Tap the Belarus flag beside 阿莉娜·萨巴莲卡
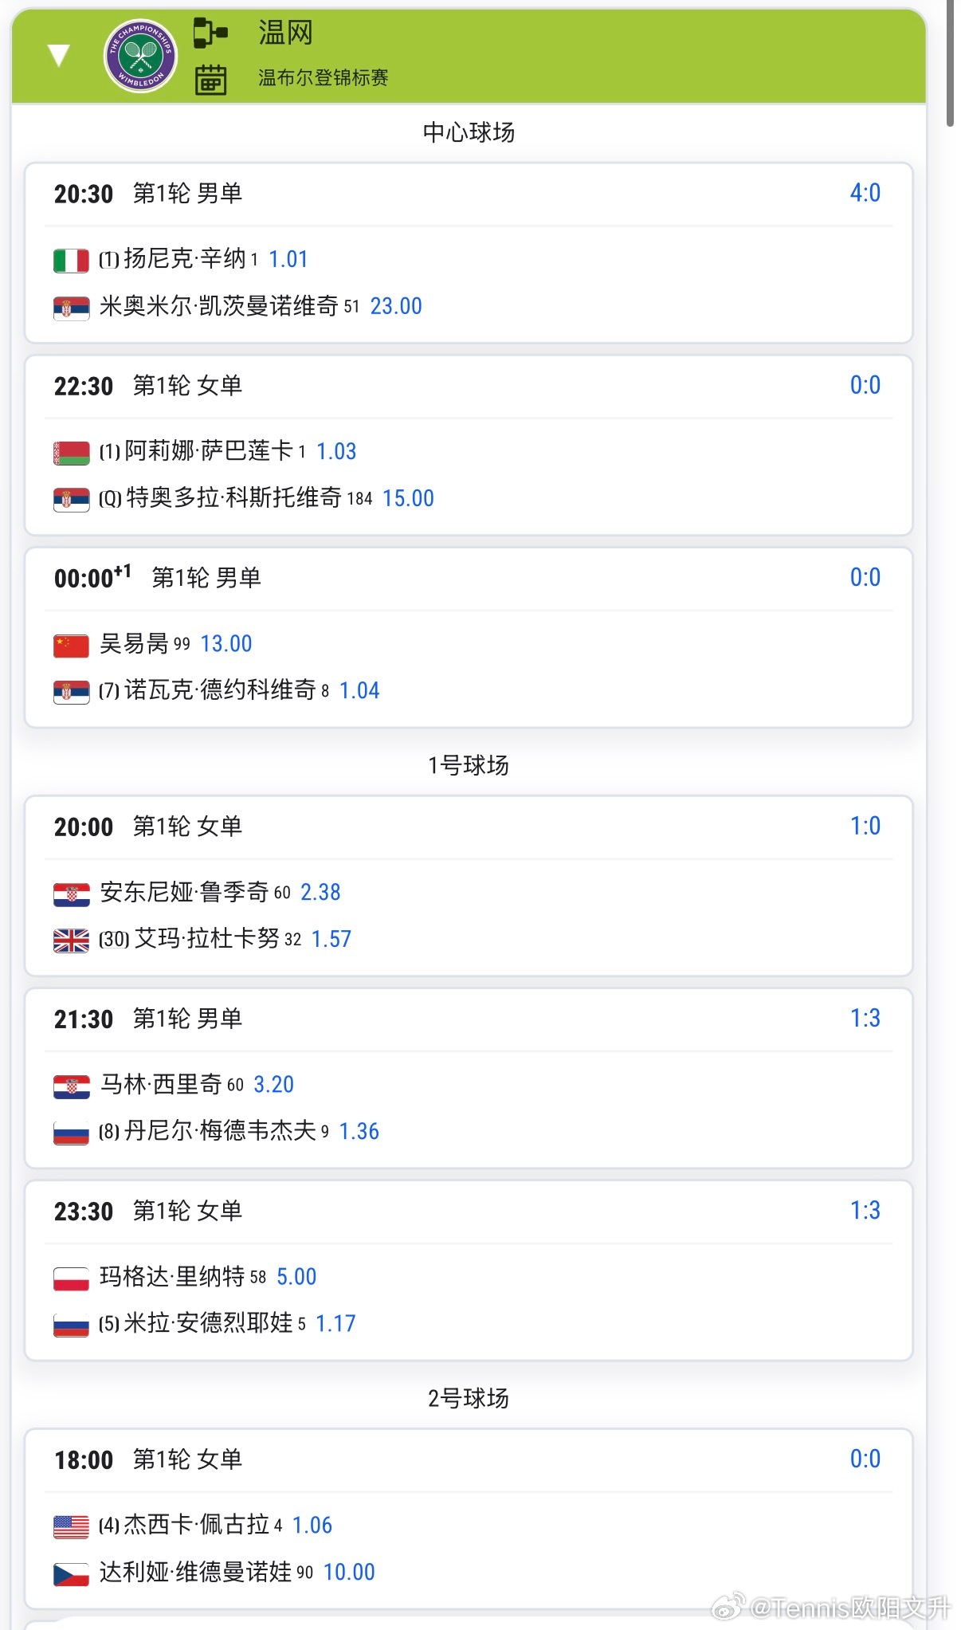961x1630 pixels. 71,453
